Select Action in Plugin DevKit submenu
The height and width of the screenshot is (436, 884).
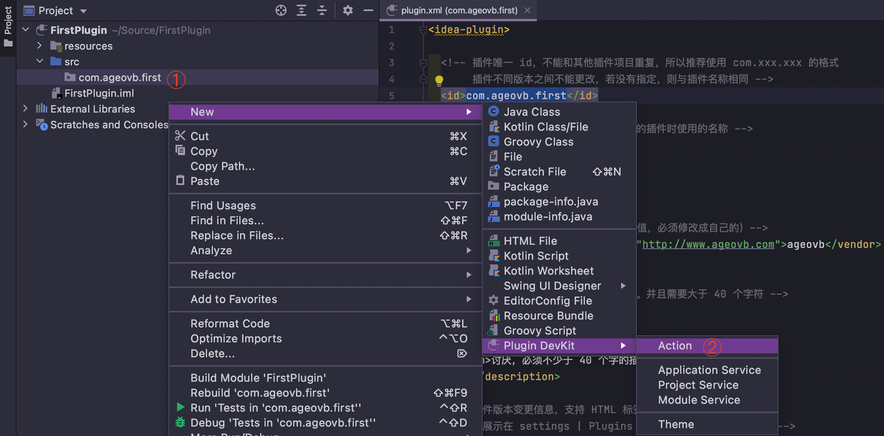(x=707, y=345)
